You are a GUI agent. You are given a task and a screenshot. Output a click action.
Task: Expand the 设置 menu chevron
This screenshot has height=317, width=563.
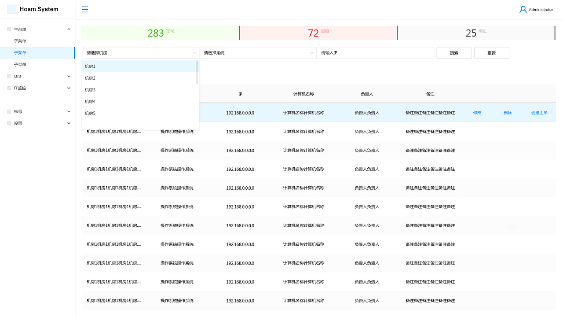69,123
